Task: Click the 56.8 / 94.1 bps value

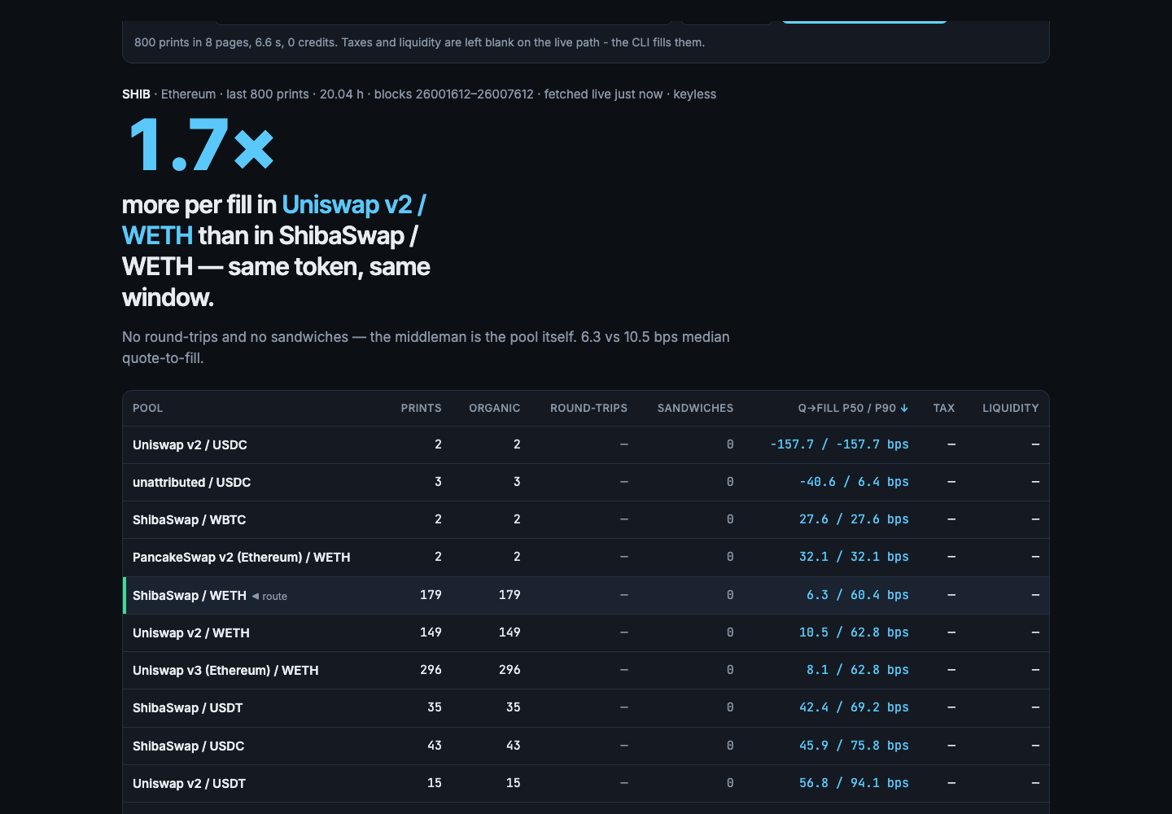Action: [854, 783]
